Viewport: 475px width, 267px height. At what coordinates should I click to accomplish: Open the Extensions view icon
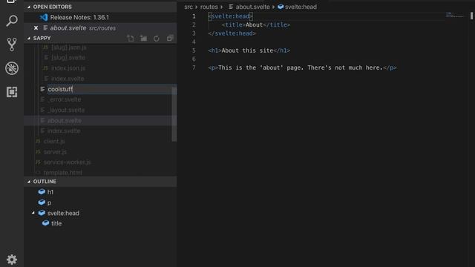12,92
